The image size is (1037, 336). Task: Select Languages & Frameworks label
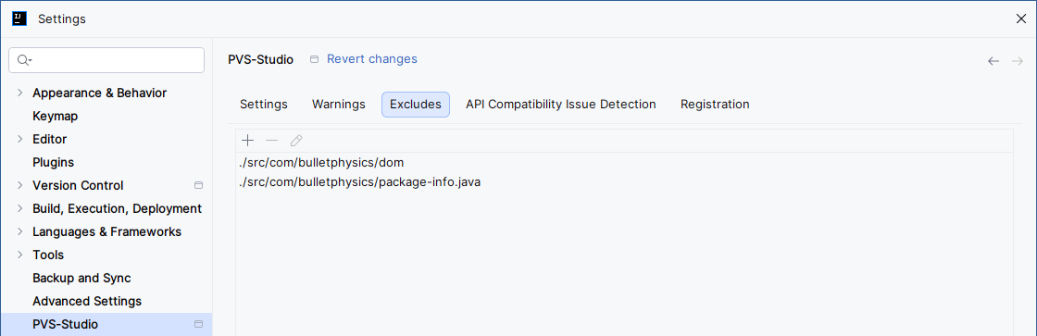(107, 231)
